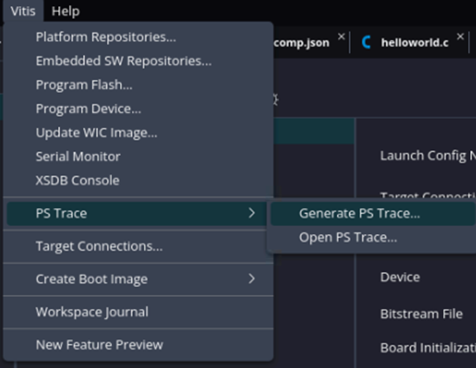Image resolution: width=476 pixels, height=368 pixels.
Task: Click the C file icon on helloworld.c tab
Action: point(367,43)
